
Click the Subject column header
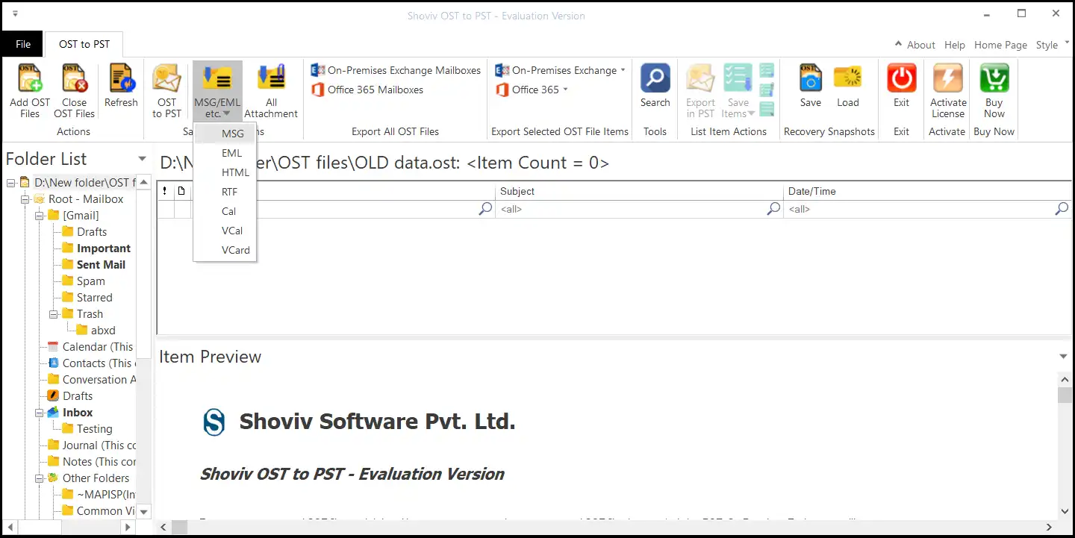[639, 191]
